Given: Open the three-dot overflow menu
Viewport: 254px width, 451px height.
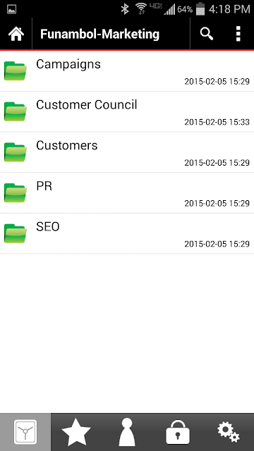Looking at the screenshot, I should click(x=238, y=34).
